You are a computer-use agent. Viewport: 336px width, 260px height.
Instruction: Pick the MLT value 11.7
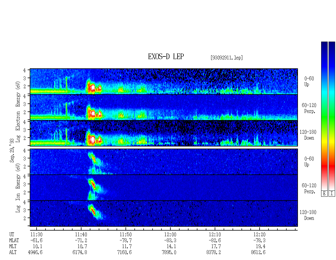[127, 247]
